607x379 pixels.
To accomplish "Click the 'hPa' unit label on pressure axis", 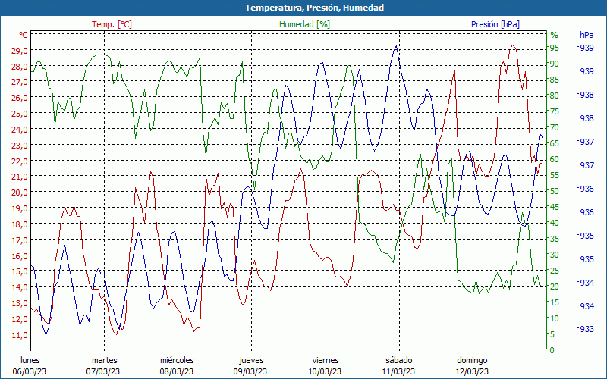I will [587, 35].
